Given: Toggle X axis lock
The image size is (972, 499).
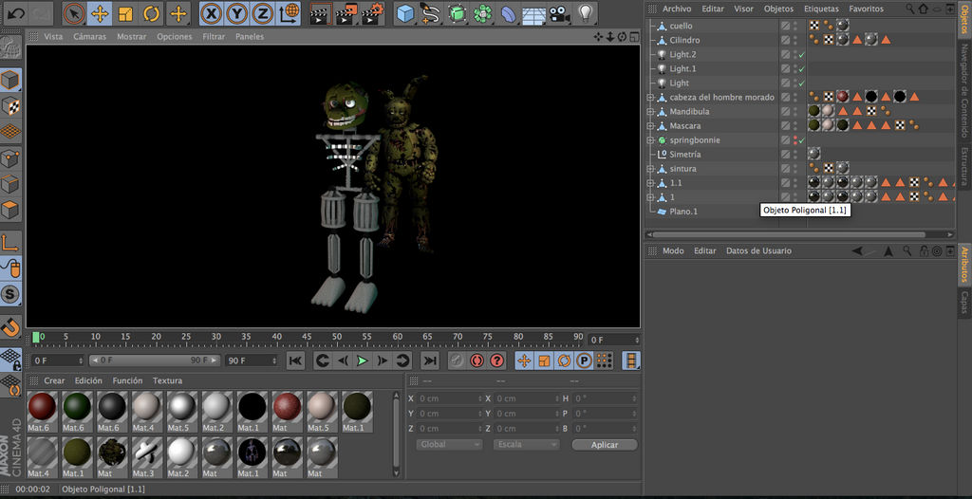Looking at the screenshot, I should point(212,13).
